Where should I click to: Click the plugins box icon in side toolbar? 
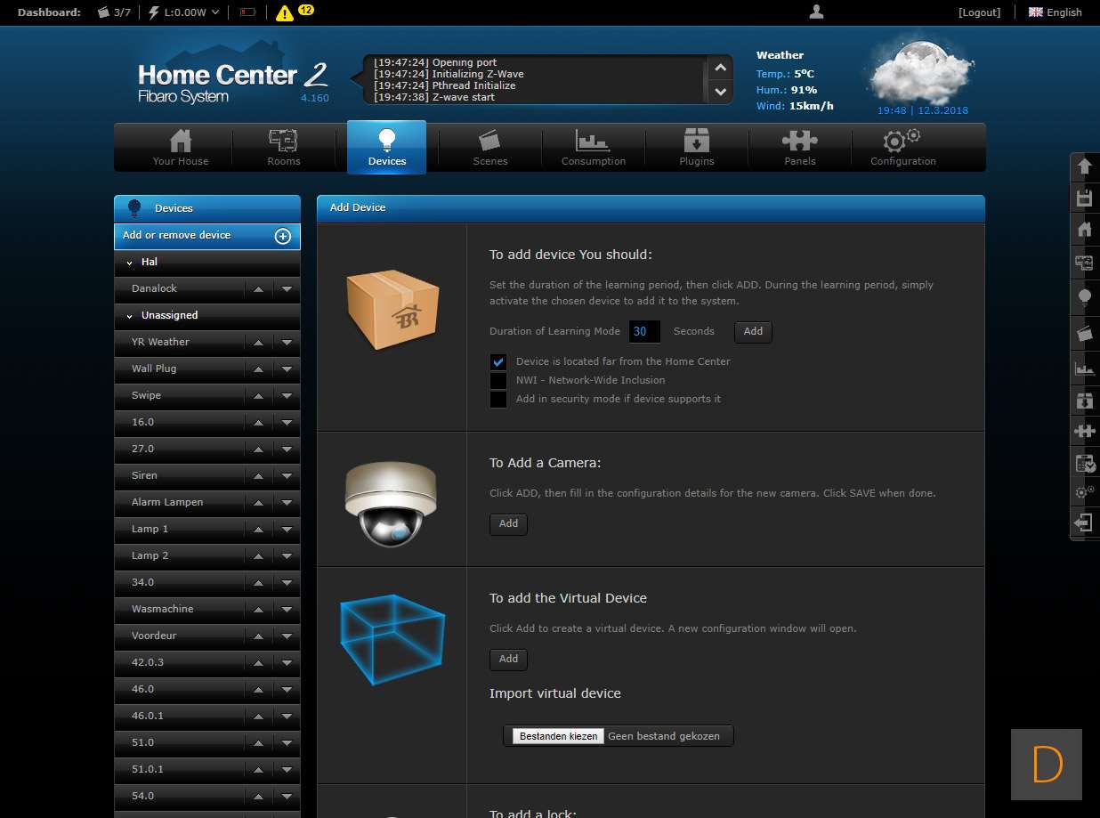click(x=1084, y=401)
